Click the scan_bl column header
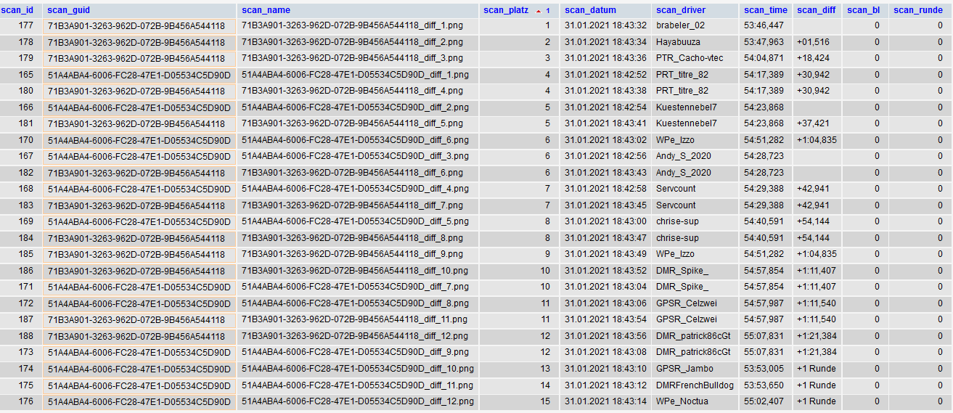953x413 pixels. tap(862, 10)
